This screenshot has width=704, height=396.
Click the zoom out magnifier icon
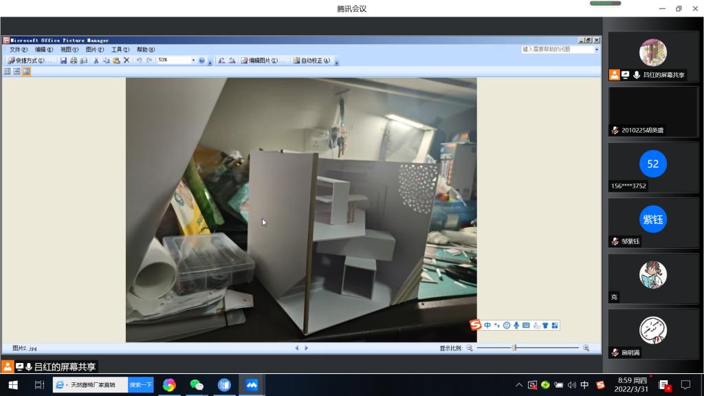coord(470,348)
